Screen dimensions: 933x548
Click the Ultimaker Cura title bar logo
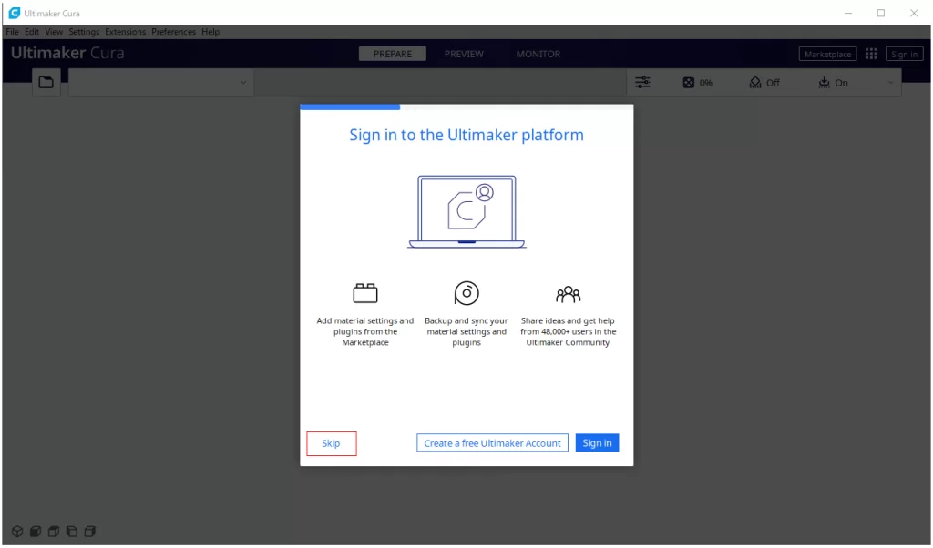click(15, 13)
